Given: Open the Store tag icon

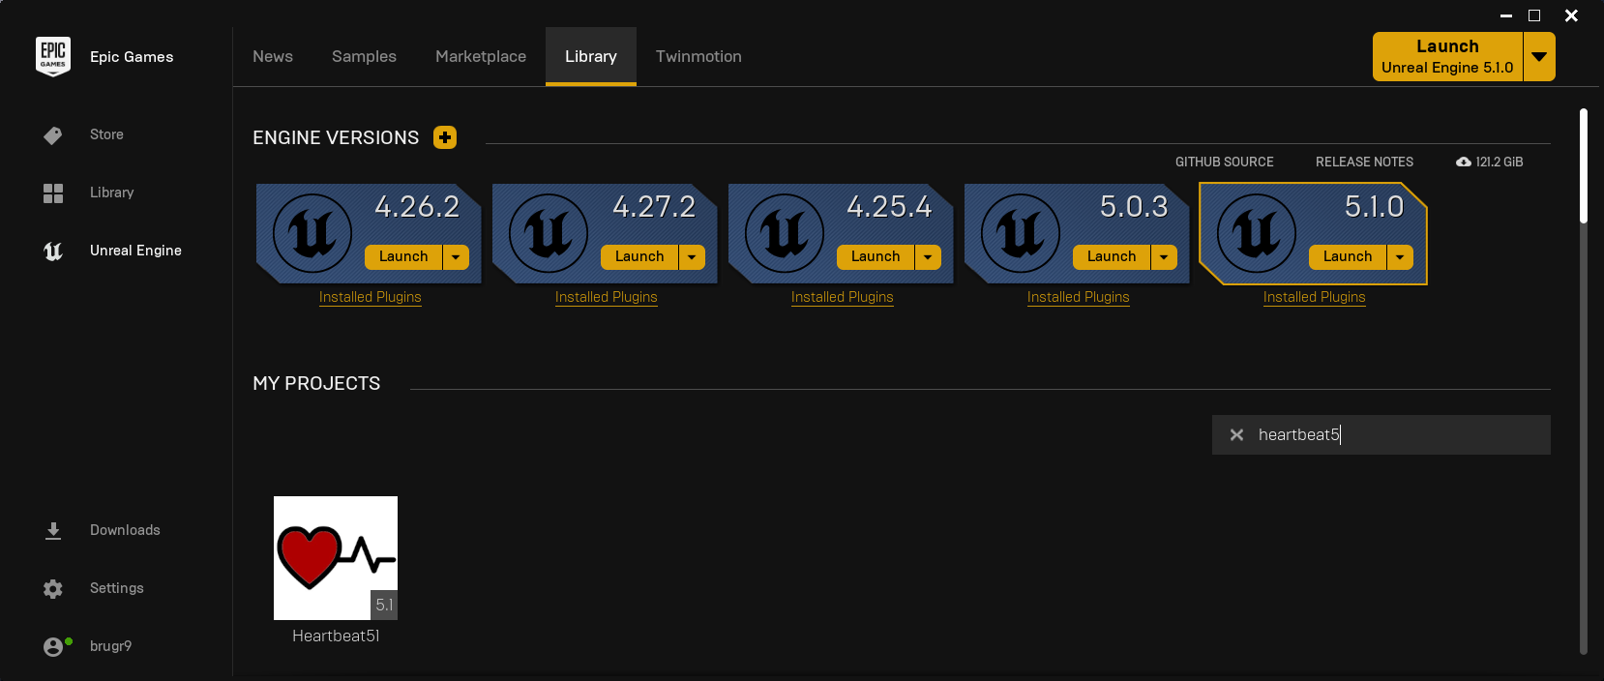Looking at the screenshot, I should point(53,135).
